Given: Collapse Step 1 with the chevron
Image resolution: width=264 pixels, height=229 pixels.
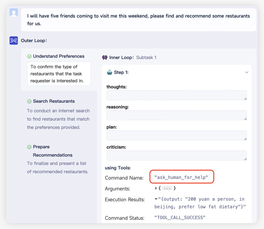Looking at the screenshot, I should tap(247, 72).
